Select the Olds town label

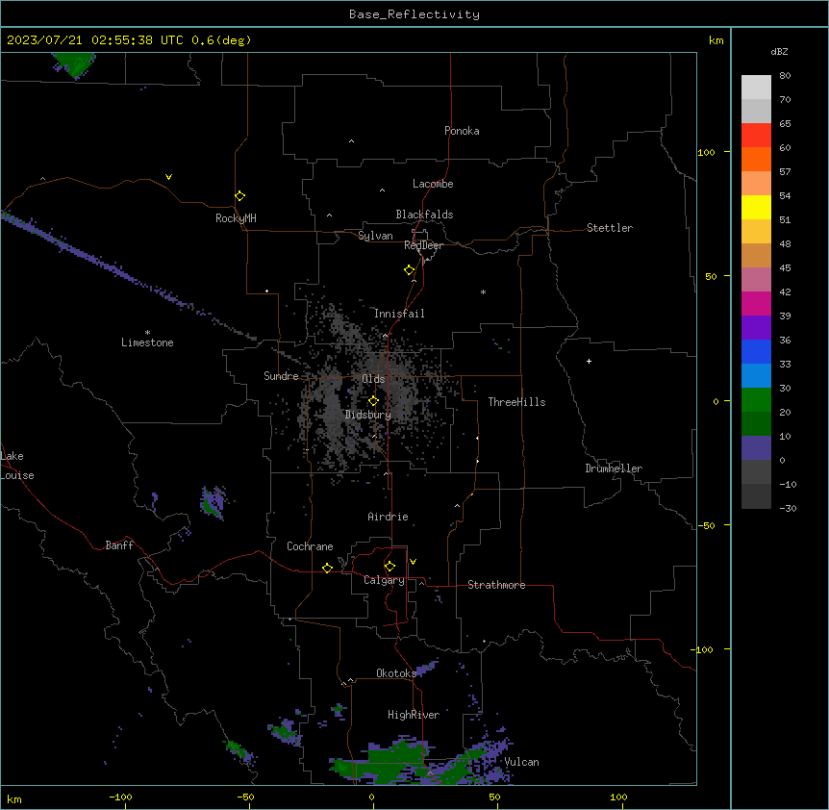point(373,379)
